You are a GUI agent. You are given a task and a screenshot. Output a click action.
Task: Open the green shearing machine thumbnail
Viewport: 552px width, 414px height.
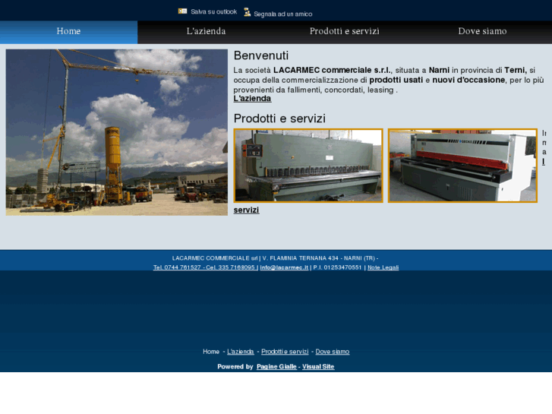308,166
